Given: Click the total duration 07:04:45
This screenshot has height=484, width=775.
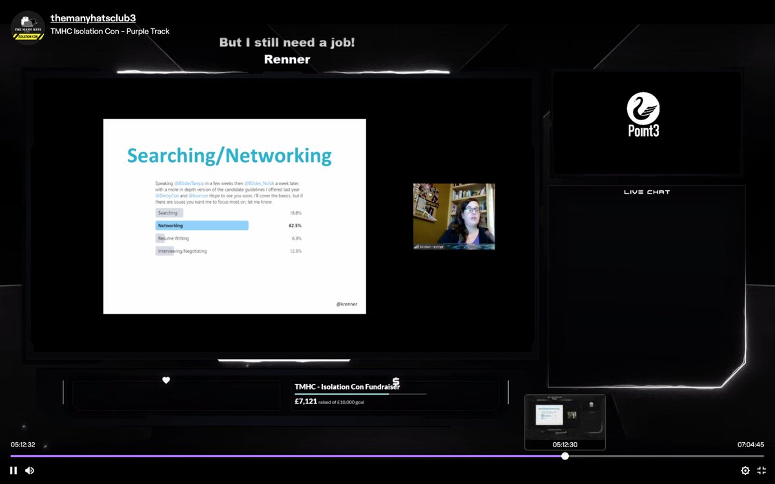Looking at the screenshot, I should (x=751, y=445).
